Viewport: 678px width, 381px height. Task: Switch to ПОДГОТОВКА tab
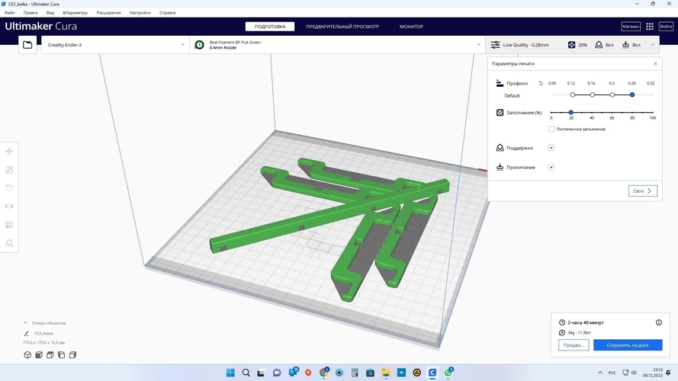pos(270,27)
